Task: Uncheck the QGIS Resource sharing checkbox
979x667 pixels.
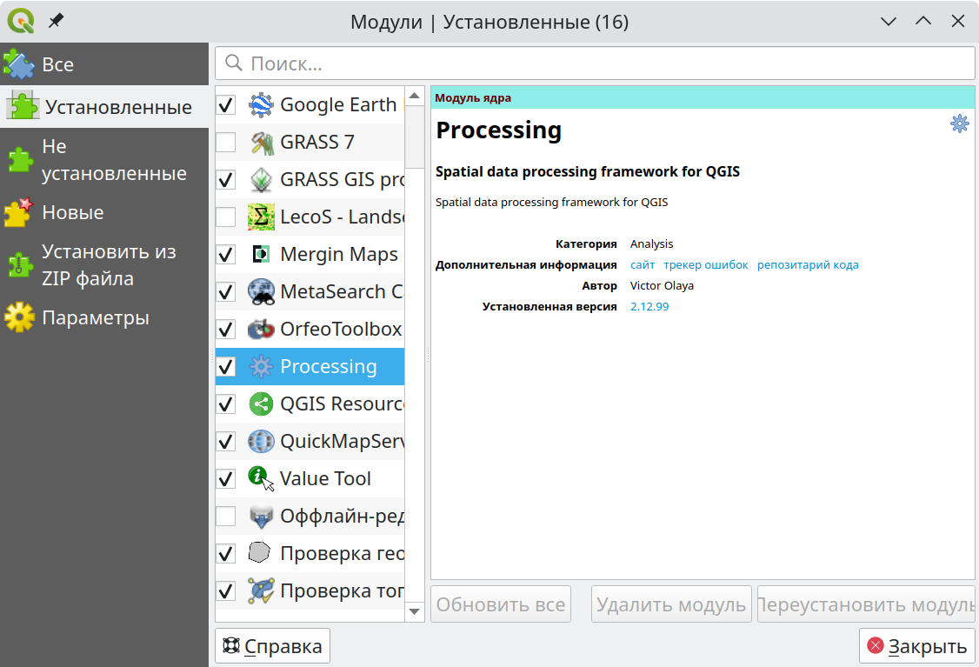Action: coord(226,404)
